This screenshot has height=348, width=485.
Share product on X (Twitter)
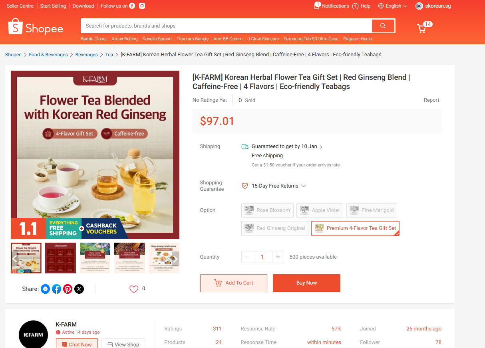click(79, 289)
